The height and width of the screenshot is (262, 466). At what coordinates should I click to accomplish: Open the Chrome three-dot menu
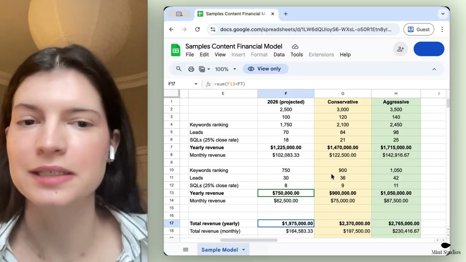tap(442, 29)
